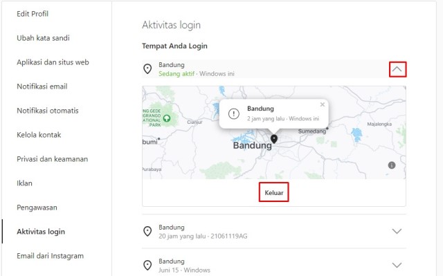Click the exclamation icon in map popup

pos(234,113)
